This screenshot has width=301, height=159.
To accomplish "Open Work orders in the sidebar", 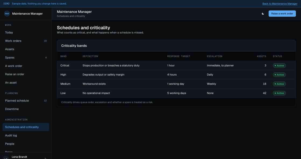I will (26, 41).
